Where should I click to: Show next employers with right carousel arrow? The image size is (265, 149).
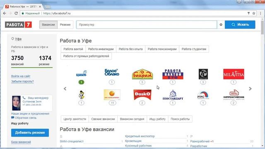coord(250,89)
